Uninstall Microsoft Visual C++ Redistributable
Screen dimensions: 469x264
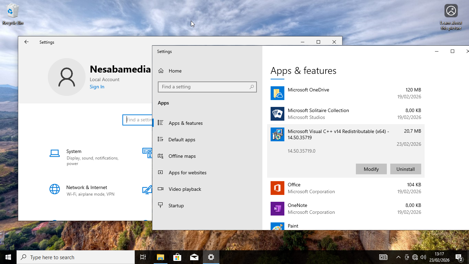coord(405,169)
